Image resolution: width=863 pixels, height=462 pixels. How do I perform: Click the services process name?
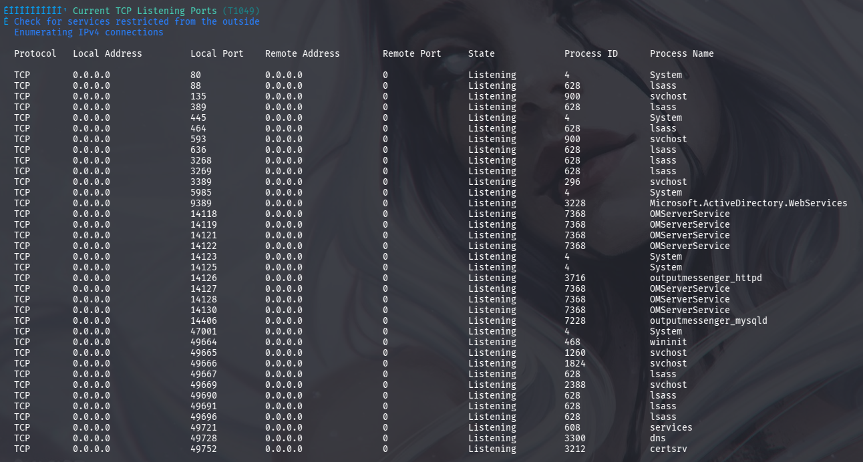[671, 427]
